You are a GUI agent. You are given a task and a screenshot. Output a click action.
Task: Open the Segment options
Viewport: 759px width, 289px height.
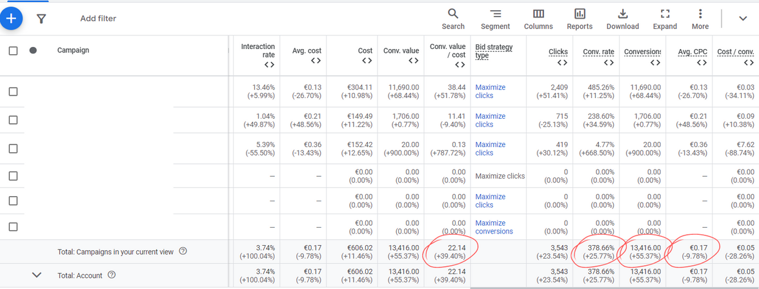[495, 19]
